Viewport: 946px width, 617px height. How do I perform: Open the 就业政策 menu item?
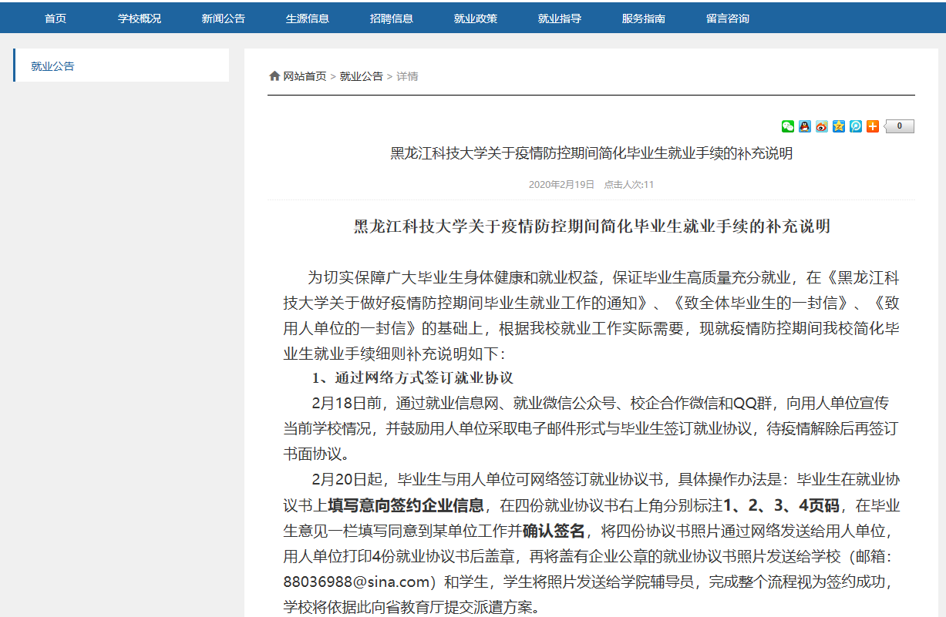coord(476,18)
